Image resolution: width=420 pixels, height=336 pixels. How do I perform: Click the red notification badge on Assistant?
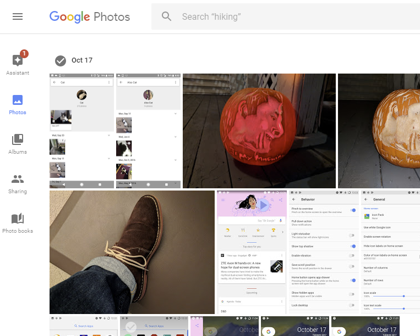[x=24, y=54]
